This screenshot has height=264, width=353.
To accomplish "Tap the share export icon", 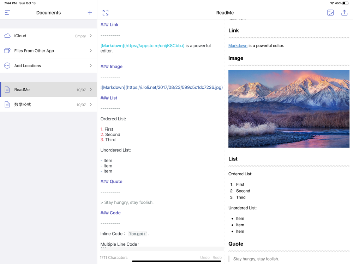I will (344, 13).
